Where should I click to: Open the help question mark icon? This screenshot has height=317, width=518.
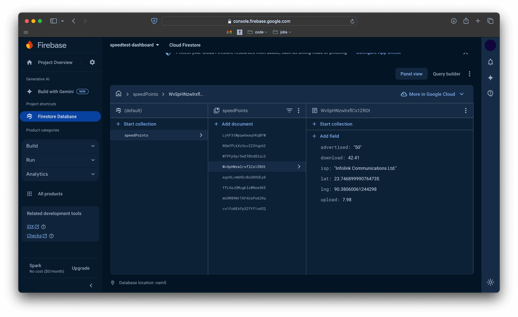pos(490,93)
